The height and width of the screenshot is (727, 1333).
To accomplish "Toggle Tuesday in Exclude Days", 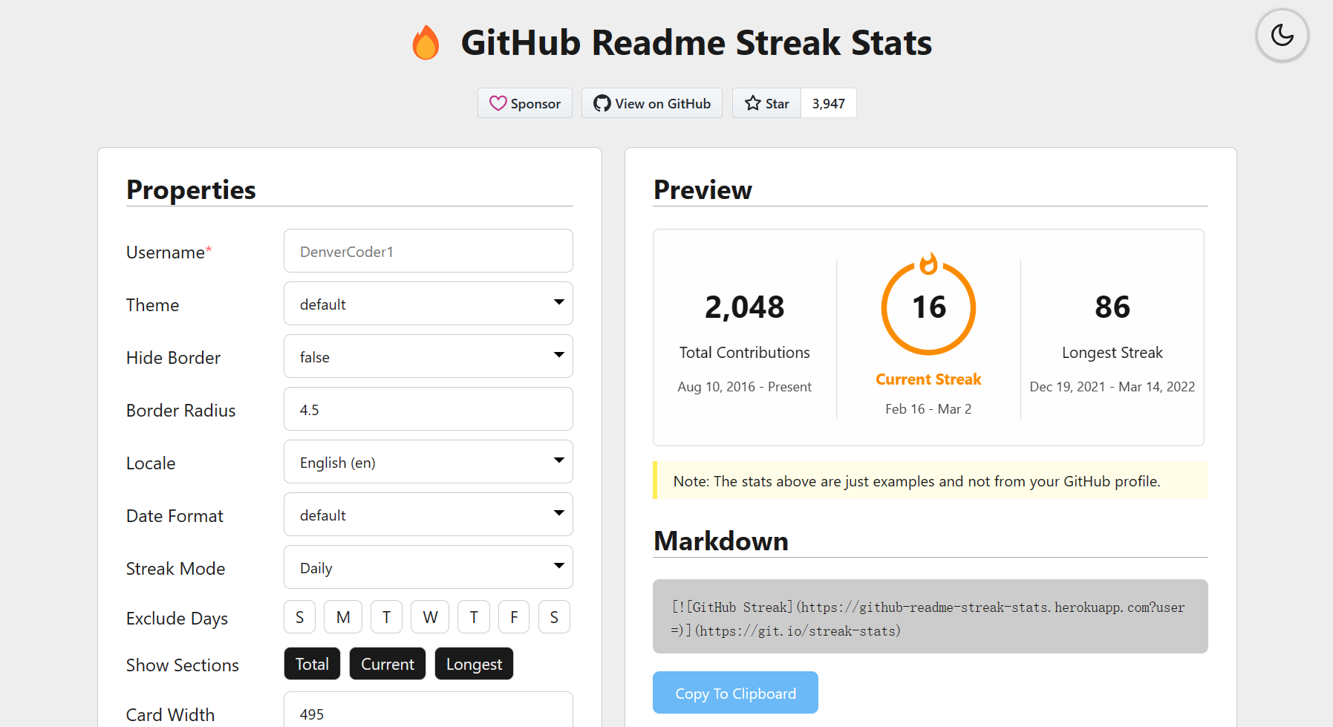I will coord(387,617).
